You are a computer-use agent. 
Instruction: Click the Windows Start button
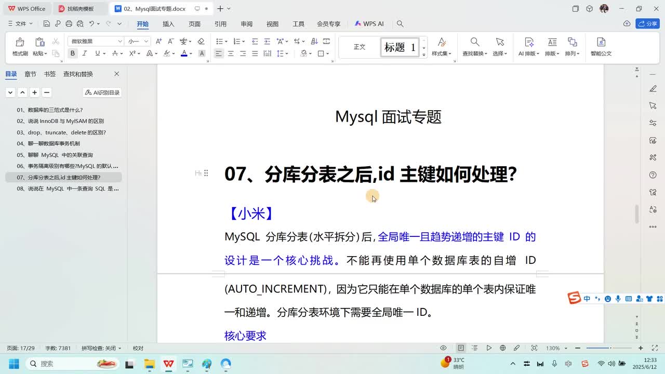click(14, 364)
